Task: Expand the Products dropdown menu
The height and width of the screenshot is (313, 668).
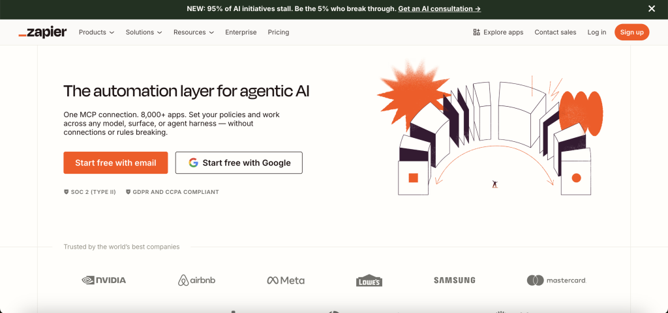Action: [x=96, y=32]
